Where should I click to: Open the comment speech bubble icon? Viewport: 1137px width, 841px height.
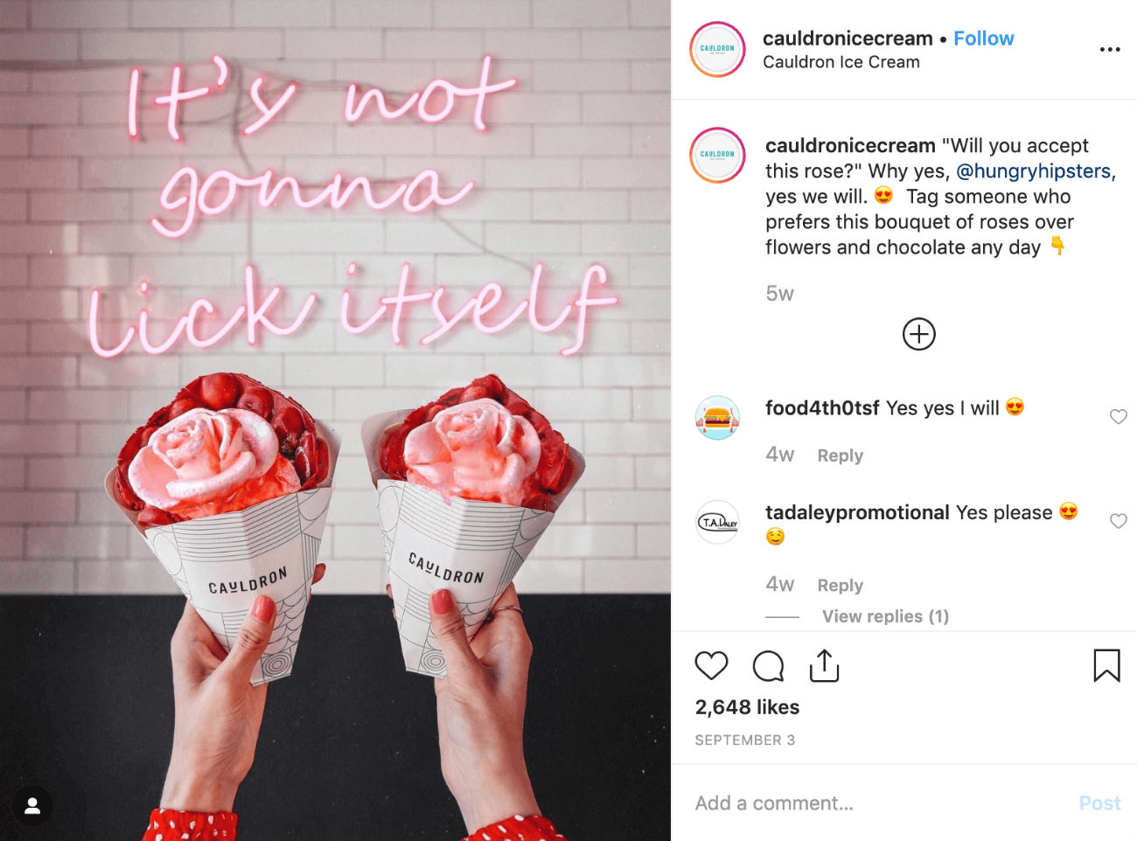[768, 666]
